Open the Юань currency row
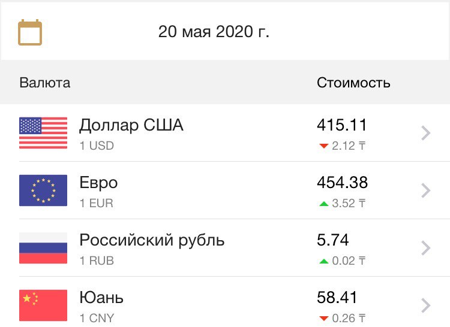The image size is (450, 327). [225, 302]
